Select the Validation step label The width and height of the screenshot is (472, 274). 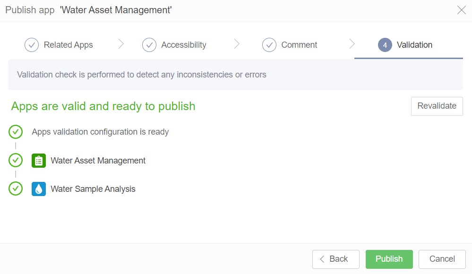[x=414, y=45]
